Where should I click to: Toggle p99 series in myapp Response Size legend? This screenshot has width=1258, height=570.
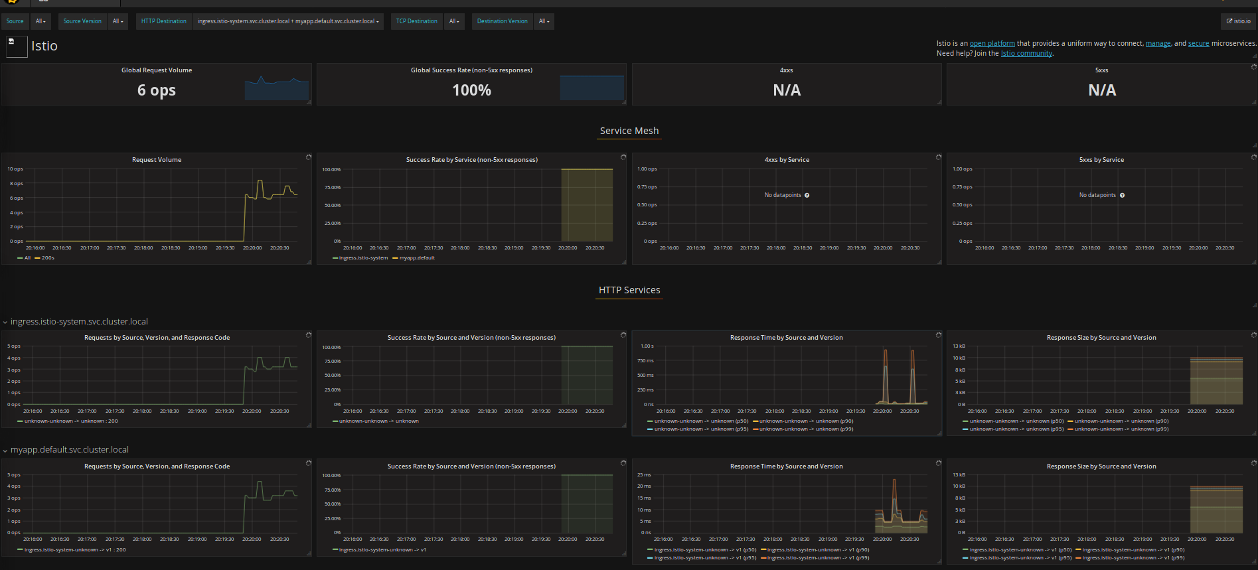[1133, 558]
